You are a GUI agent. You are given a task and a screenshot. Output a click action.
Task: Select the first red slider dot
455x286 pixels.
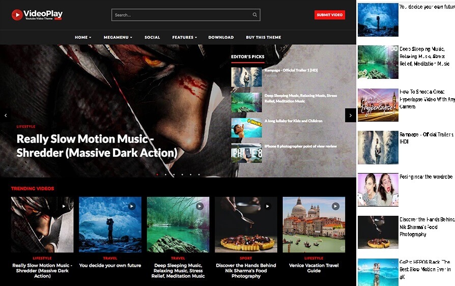point(157,175)
